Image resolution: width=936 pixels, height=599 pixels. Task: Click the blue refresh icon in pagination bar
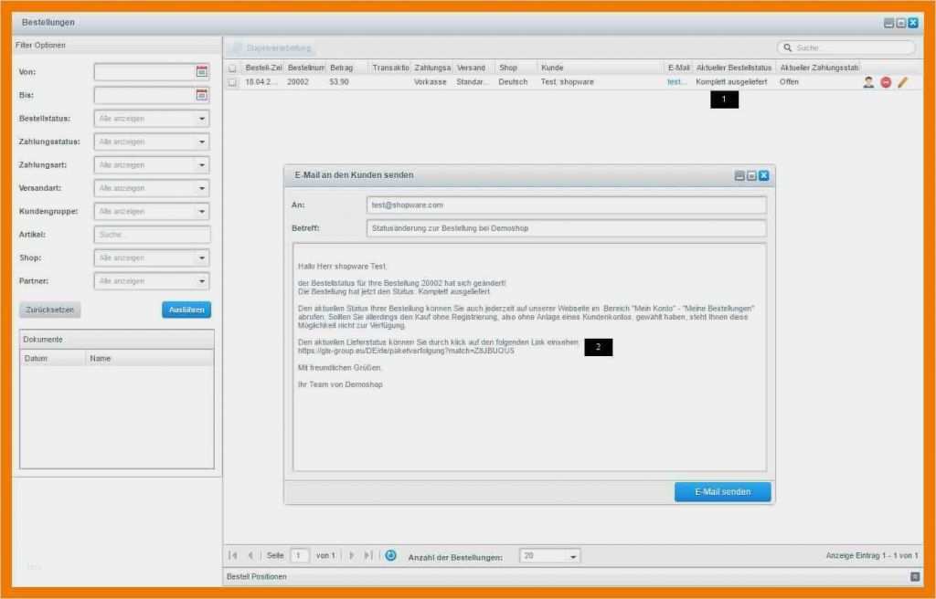pos(390,555)
